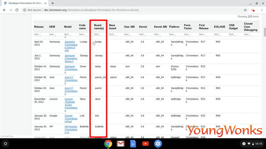Viewport: 266px width, 149px height.
Task: Open Samsung Chromebook Series 5 550 link
Action: click(x=71, y=46)
